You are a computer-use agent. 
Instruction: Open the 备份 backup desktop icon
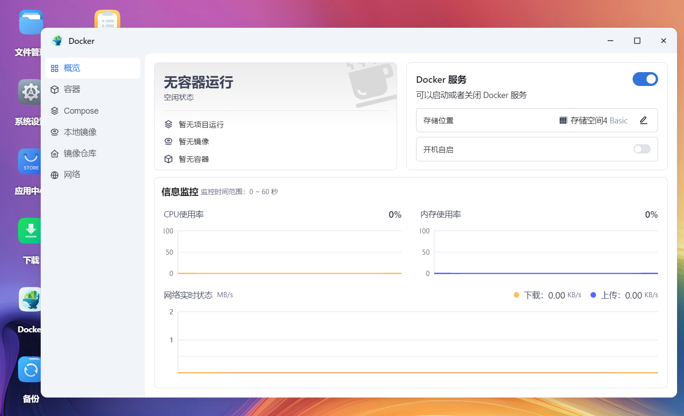31,369
